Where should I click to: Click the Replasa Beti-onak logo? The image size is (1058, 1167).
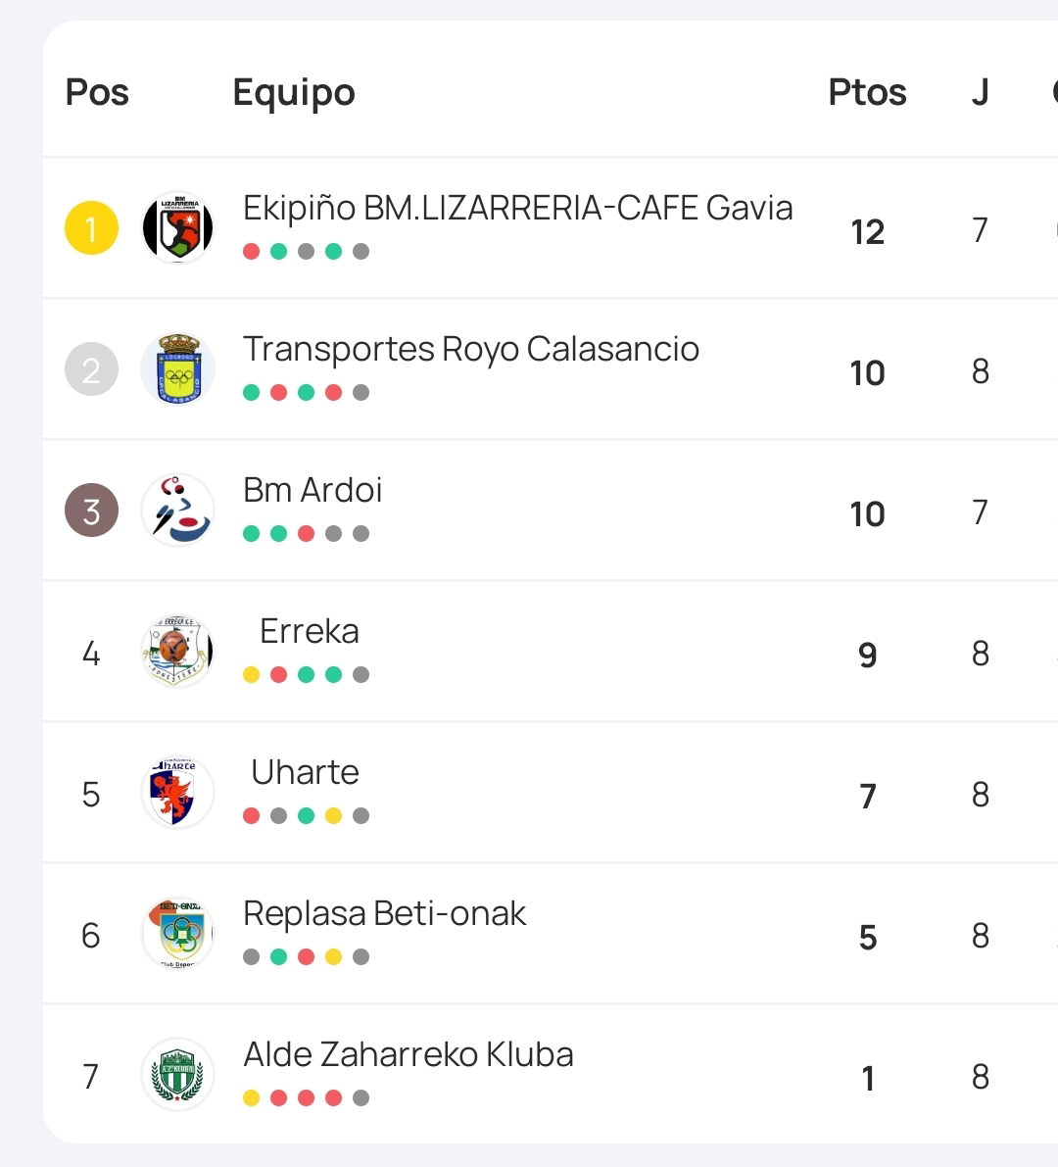pyautogui.click(x=177, y=934)
